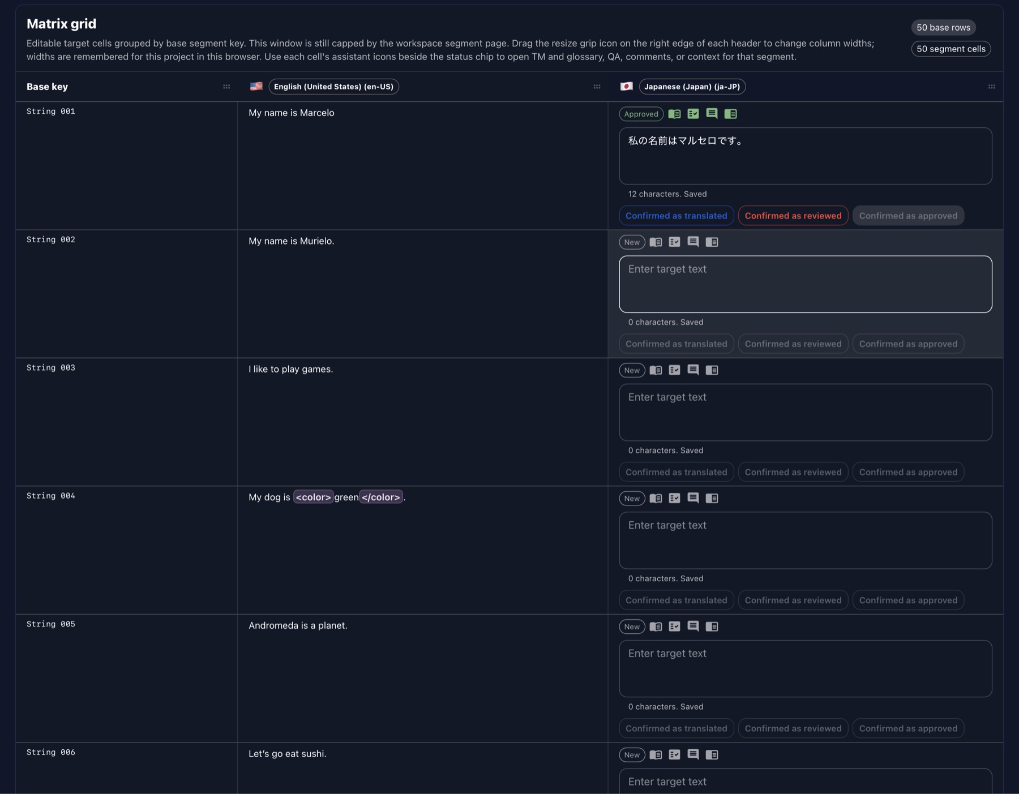Image resolution: width=1019 pixels, height=794 pixels.
Task: Click Confirmed as reviewed for String 004
Action: (793, 600)
